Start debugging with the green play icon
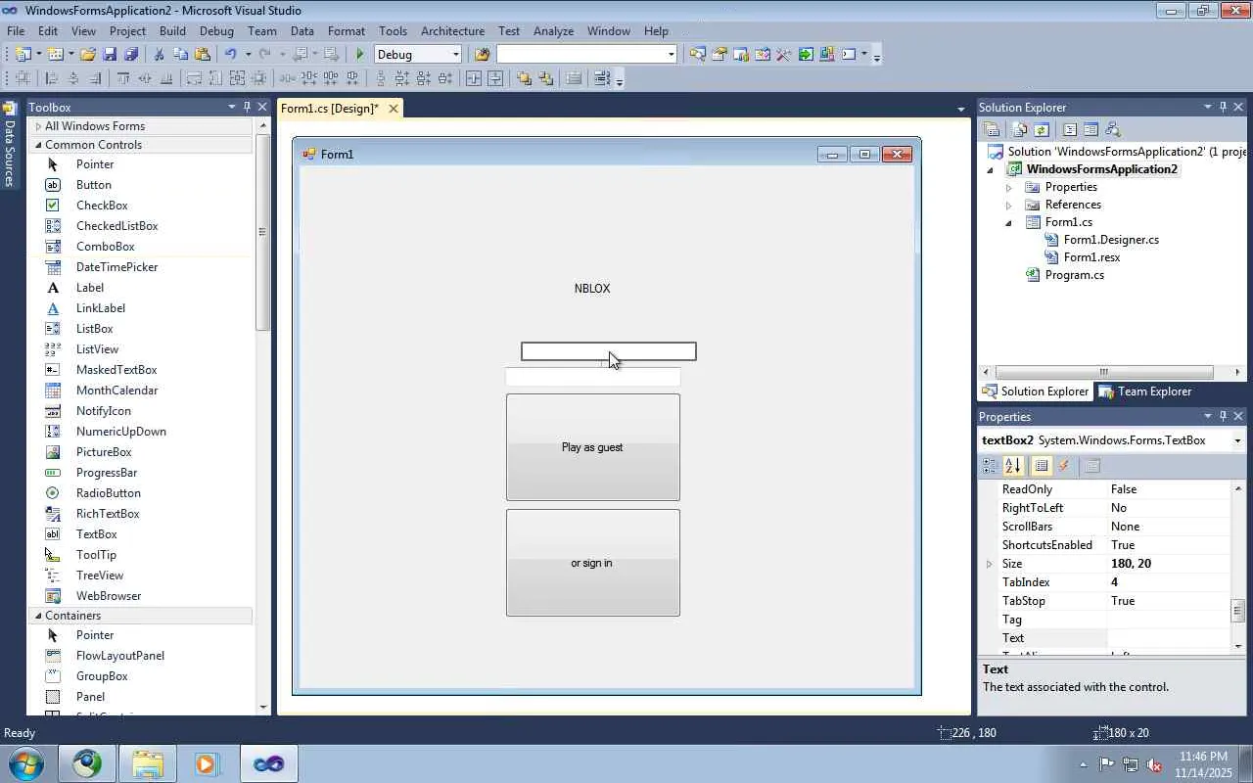 pos(360,55)
